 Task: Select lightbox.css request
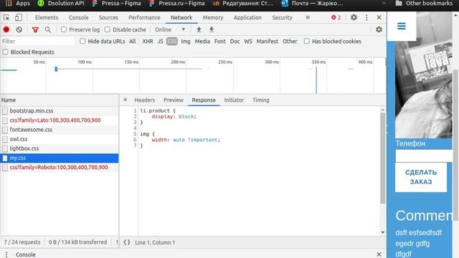click(x=60, y=148)
